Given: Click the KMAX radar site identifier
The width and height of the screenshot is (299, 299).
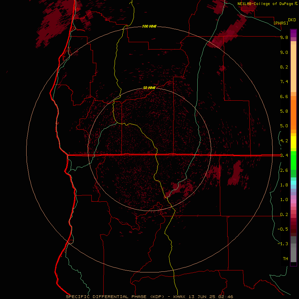Looking at the screenshot, I should 179,297.
